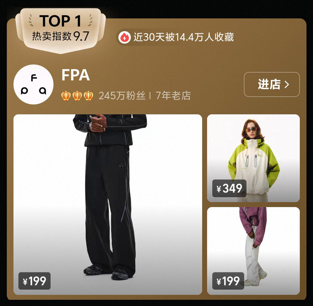
Task: Tap the right laurel on TOP 1 badge
Action: click(x=90, y=20)
